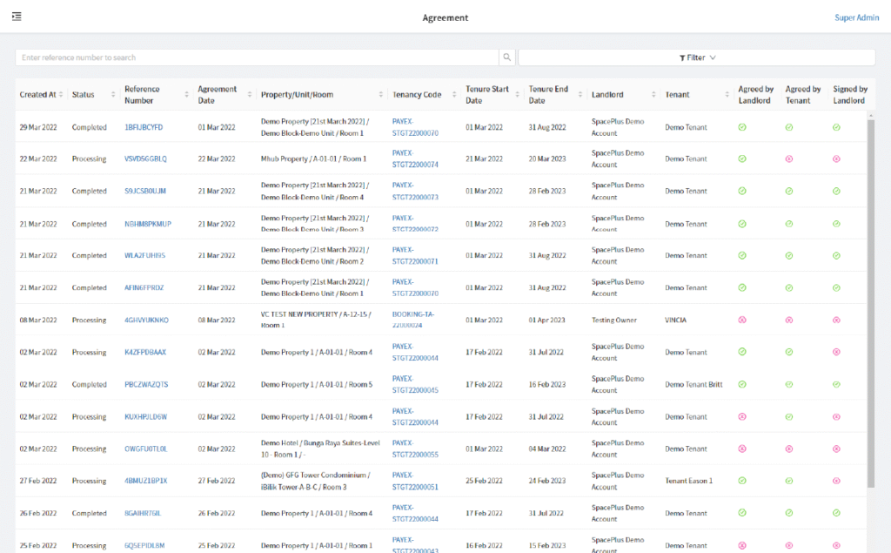Click sort arrows on Agreement Date column
This screenshot has height=553, width=891.
click(x=249, y=95)
